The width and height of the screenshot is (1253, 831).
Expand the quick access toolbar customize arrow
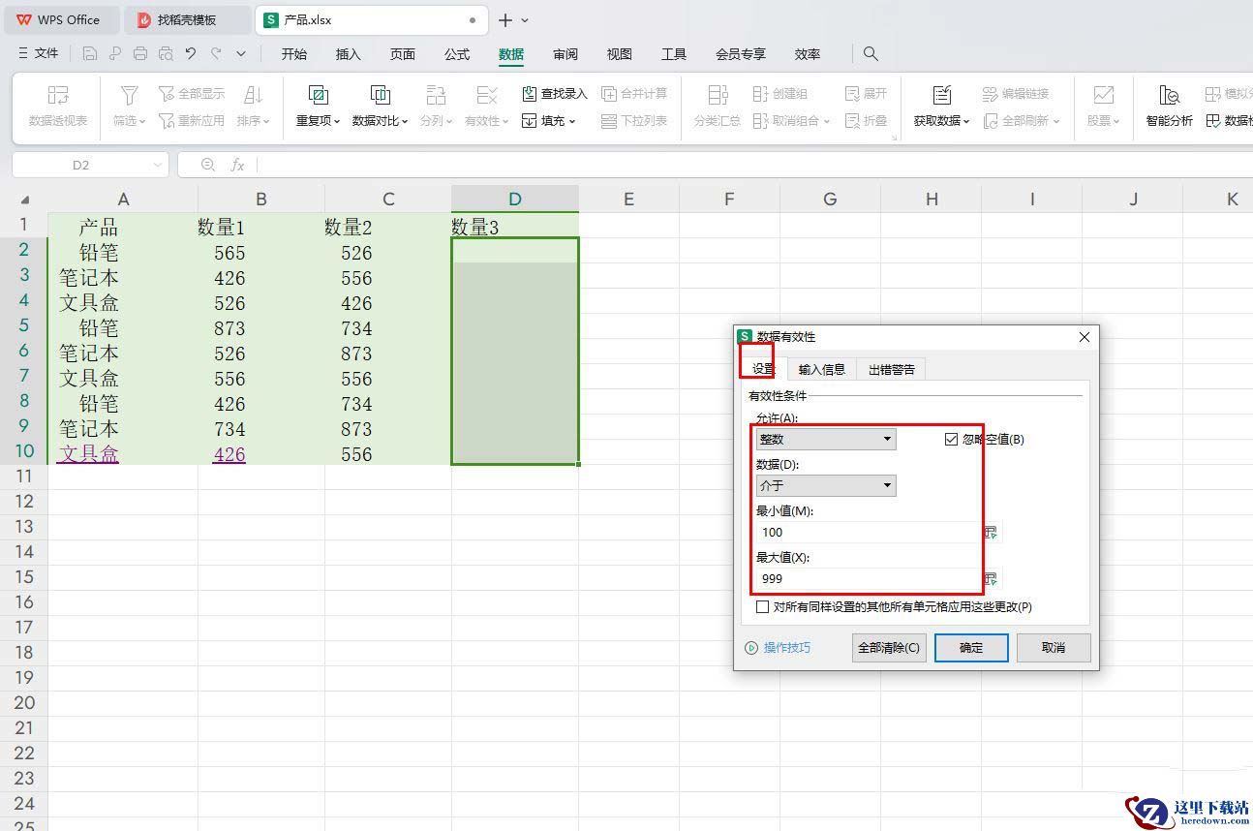point(241,54)
